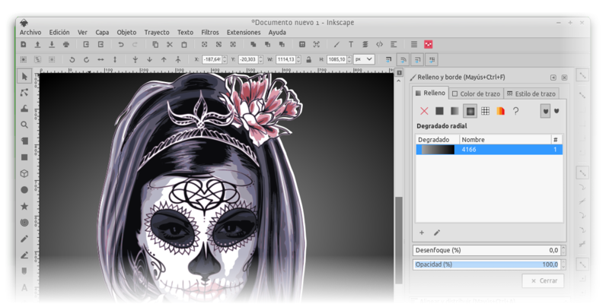
Task: Click the Open document icon
Action: [x=37, y=45]
